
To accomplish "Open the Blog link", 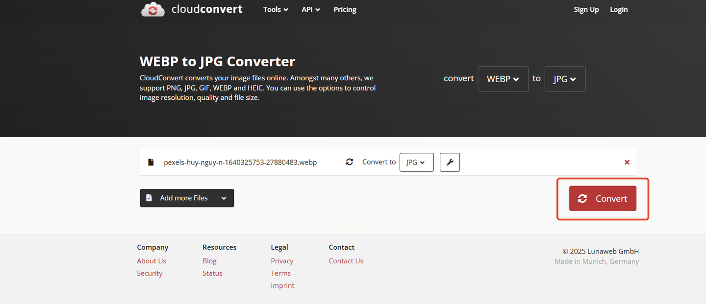I will point(209,261).
